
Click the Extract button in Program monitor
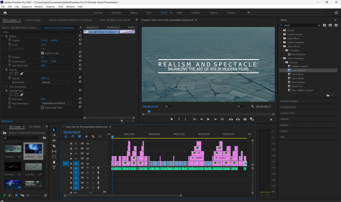click(x=238, y=119)
